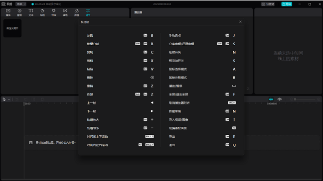This screenshot has width=323, height=181.
Task: Toggle the preview axis switch icon
Action: coord(280,99)
